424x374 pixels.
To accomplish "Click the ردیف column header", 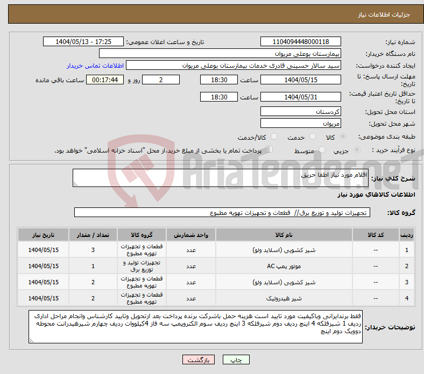I will click(406, 235).
